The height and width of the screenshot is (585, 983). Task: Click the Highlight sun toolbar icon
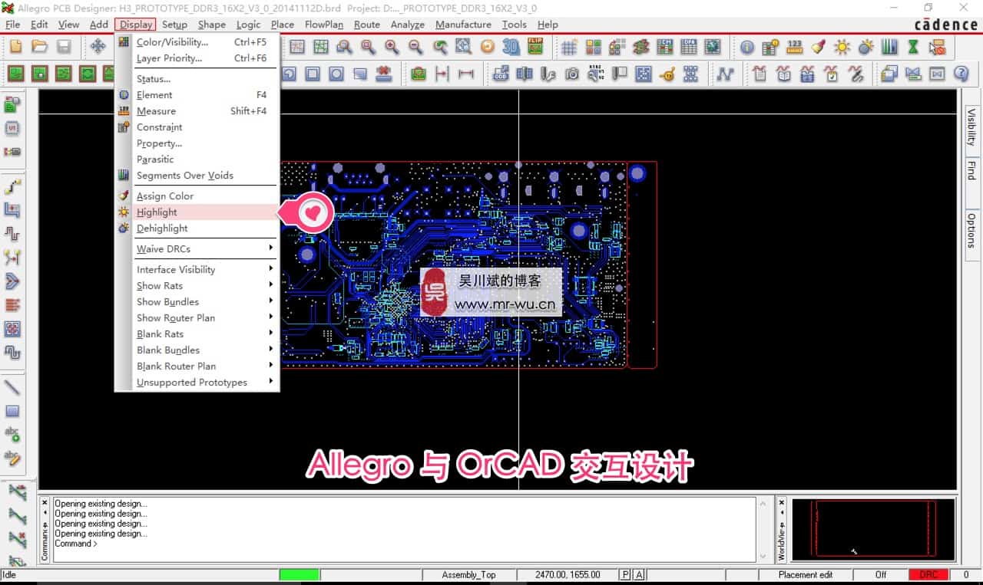[842, 47]
